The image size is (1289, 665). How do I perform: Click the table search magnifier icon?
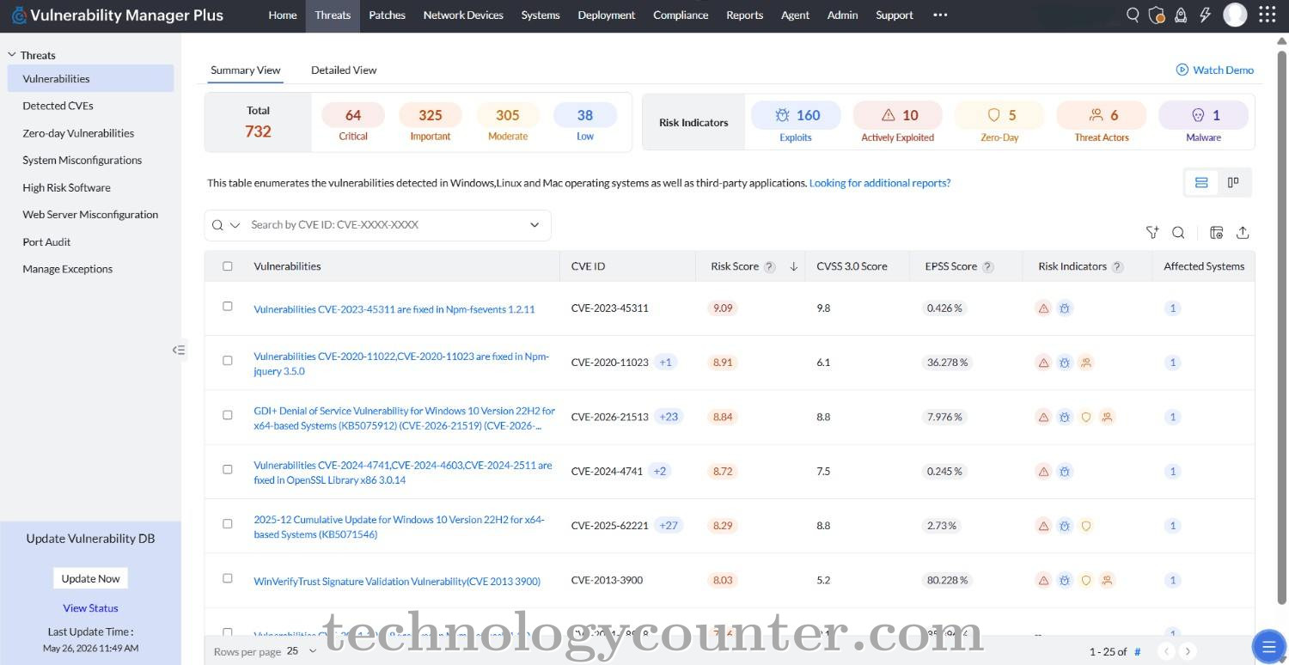click(x=1178, y=232)
